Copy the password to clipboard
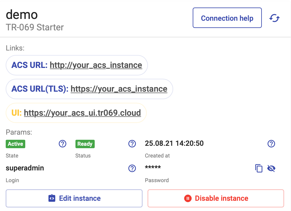The image size is (291, 211). pos(259,168)
